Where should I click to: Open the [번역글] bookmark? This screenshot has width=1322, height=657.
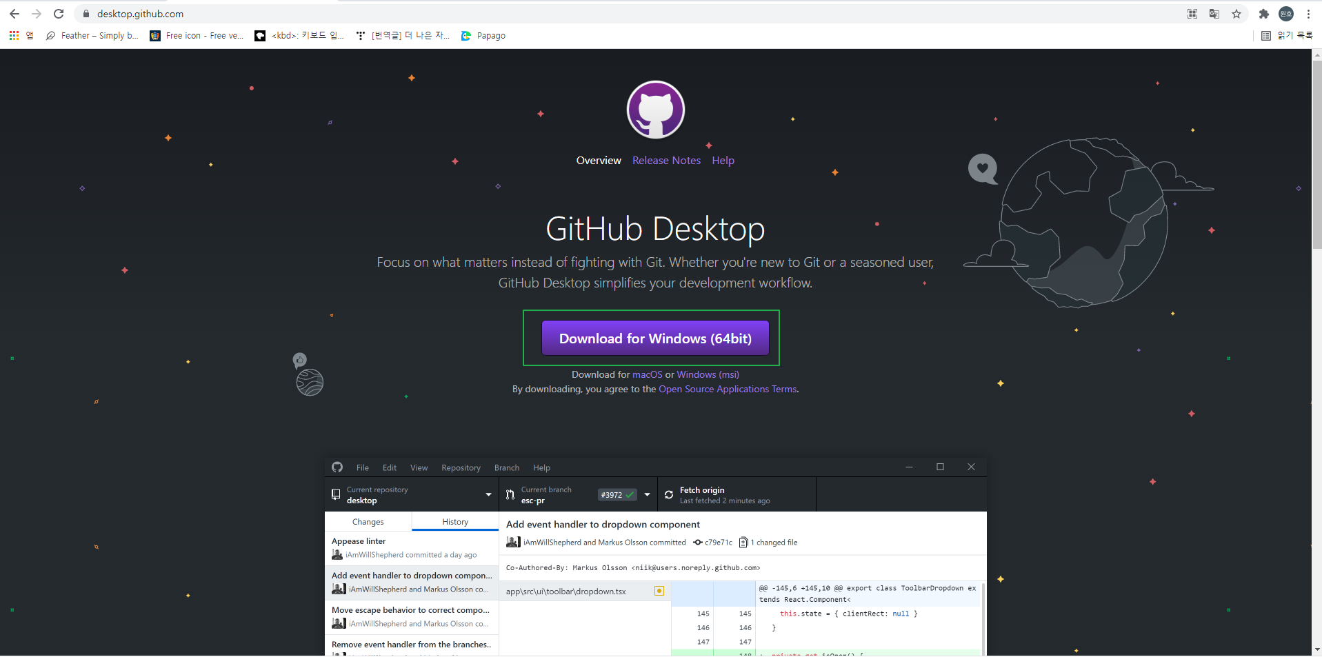[403, 36]
